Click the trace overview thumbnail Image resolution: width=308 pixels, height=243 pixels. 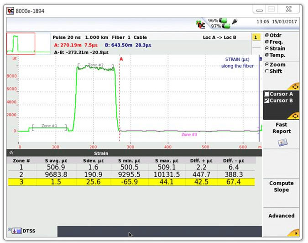[x=21, y=44]
